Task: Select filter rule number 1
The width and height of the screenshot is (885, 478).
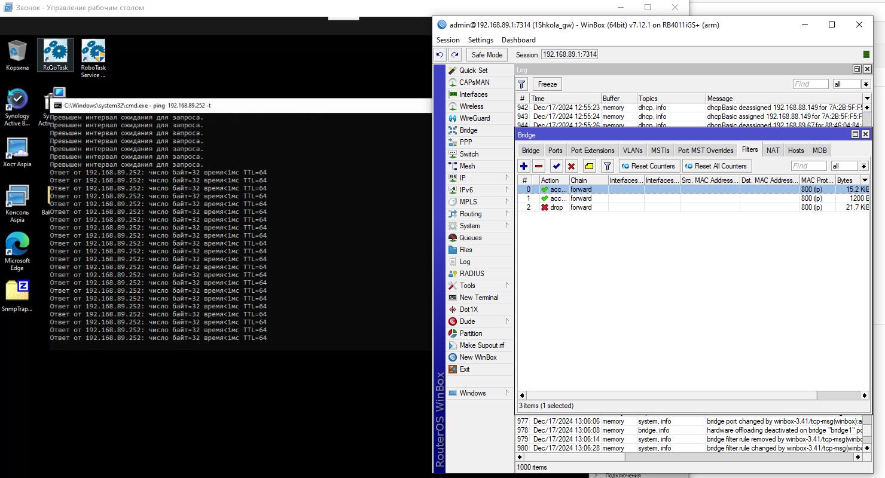Action: click(693, 198)
